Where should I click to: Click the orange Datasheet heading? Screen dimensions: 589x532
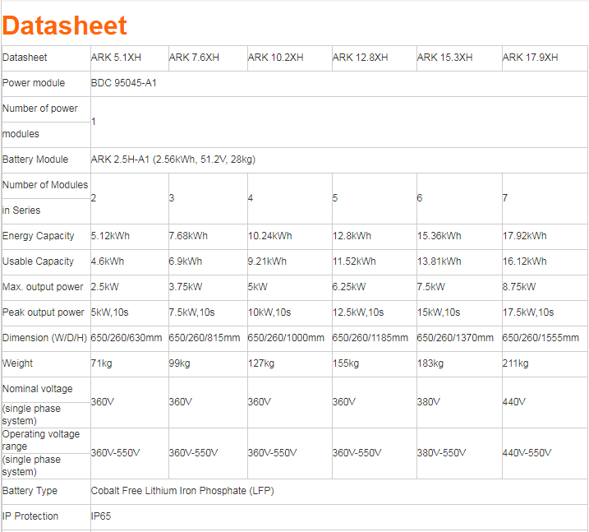(65, 25)
